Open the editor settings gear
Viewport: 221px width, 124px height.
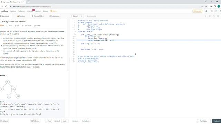pyautogui.click(x=218, y=16)
